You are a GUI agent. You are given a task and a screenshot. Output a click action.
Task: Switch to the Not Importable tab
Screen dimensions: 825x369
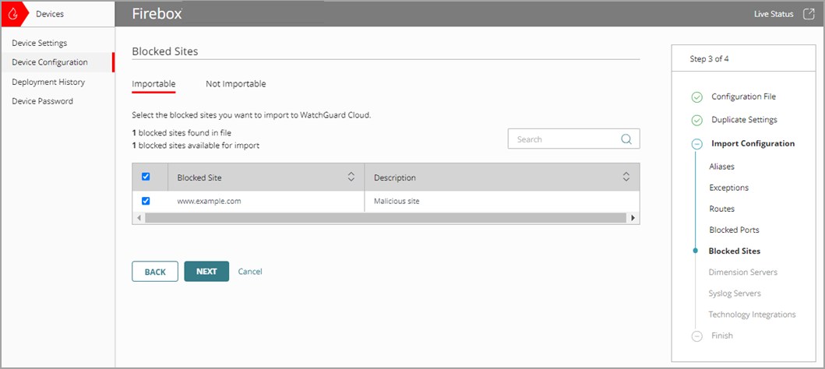tap(236, 83)
